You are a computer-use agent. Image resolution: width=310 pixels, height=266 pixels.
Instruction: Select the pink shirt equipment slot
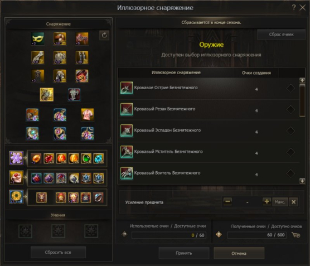point(88,115)
